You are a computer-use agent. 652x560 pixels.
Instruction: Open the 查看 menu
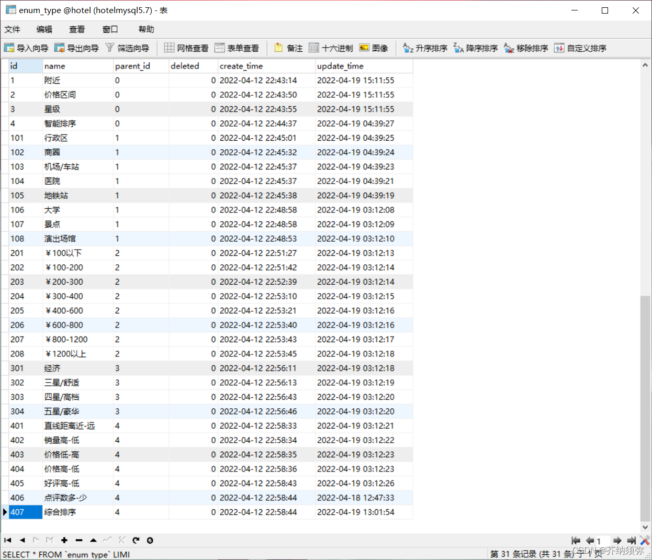click(77, 29)
